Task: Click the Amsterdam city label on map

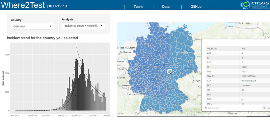Action: click(126, 52)
